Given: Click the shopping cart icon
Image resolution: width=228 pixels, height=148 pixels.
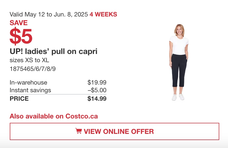Looking at the screenshot, I should (x=78, y=131).
